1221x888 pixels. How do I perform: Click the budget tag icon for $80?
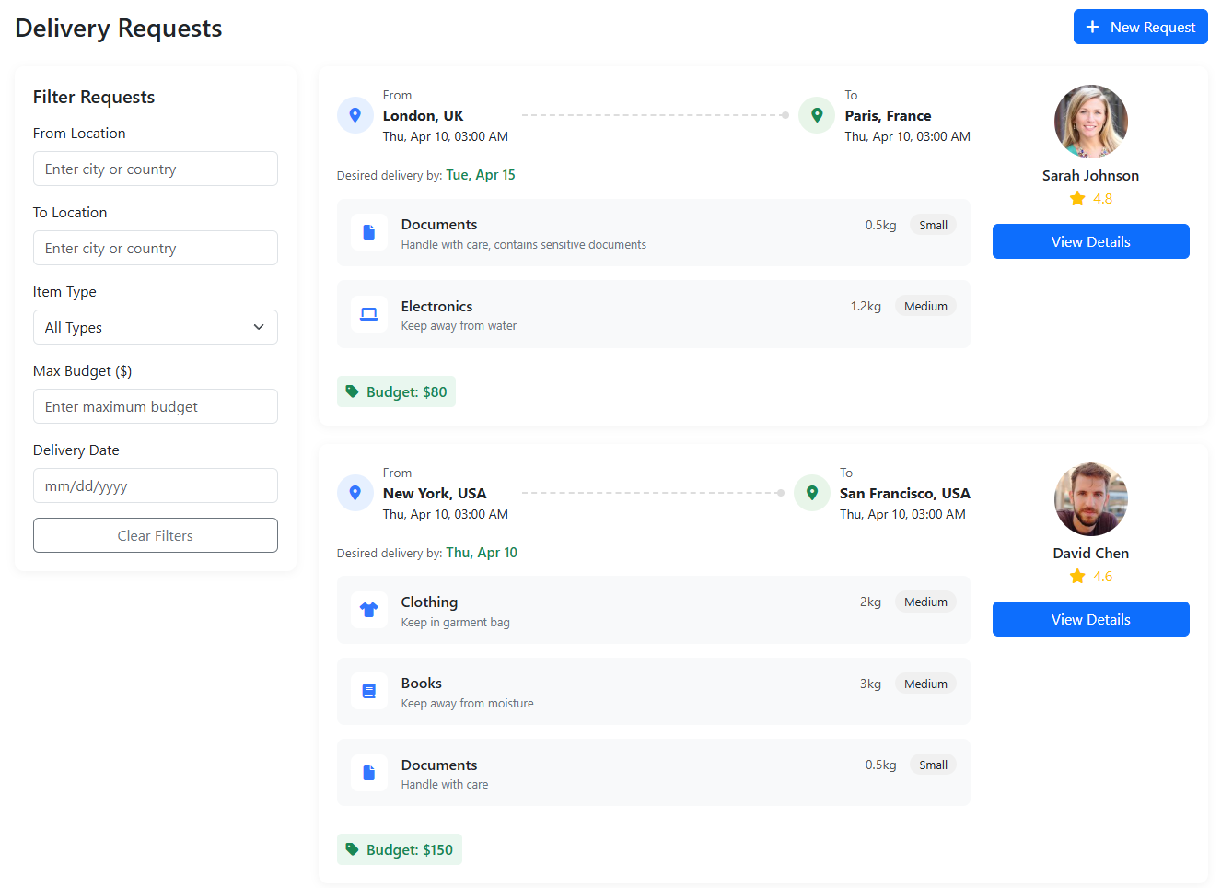pos(352,391)
